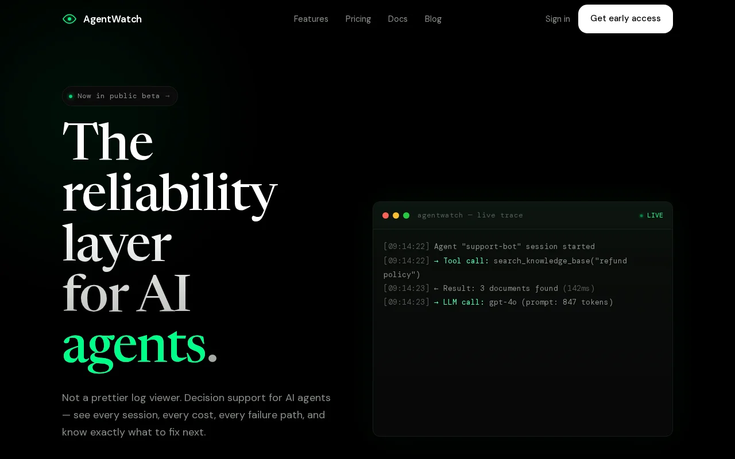The width and height of the screenshot is (735, 459).
Task: Click the Result 3 documents found line
Action: click(489, 289)
